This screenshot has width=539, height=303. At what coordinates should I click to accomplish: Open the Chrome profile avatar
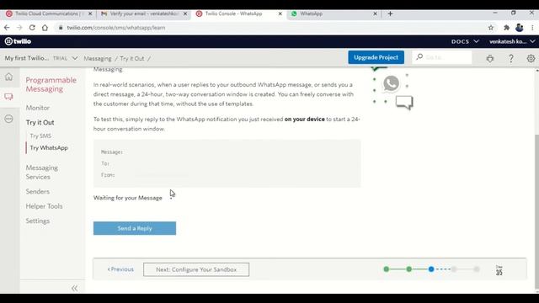click(x=520, y=28)
